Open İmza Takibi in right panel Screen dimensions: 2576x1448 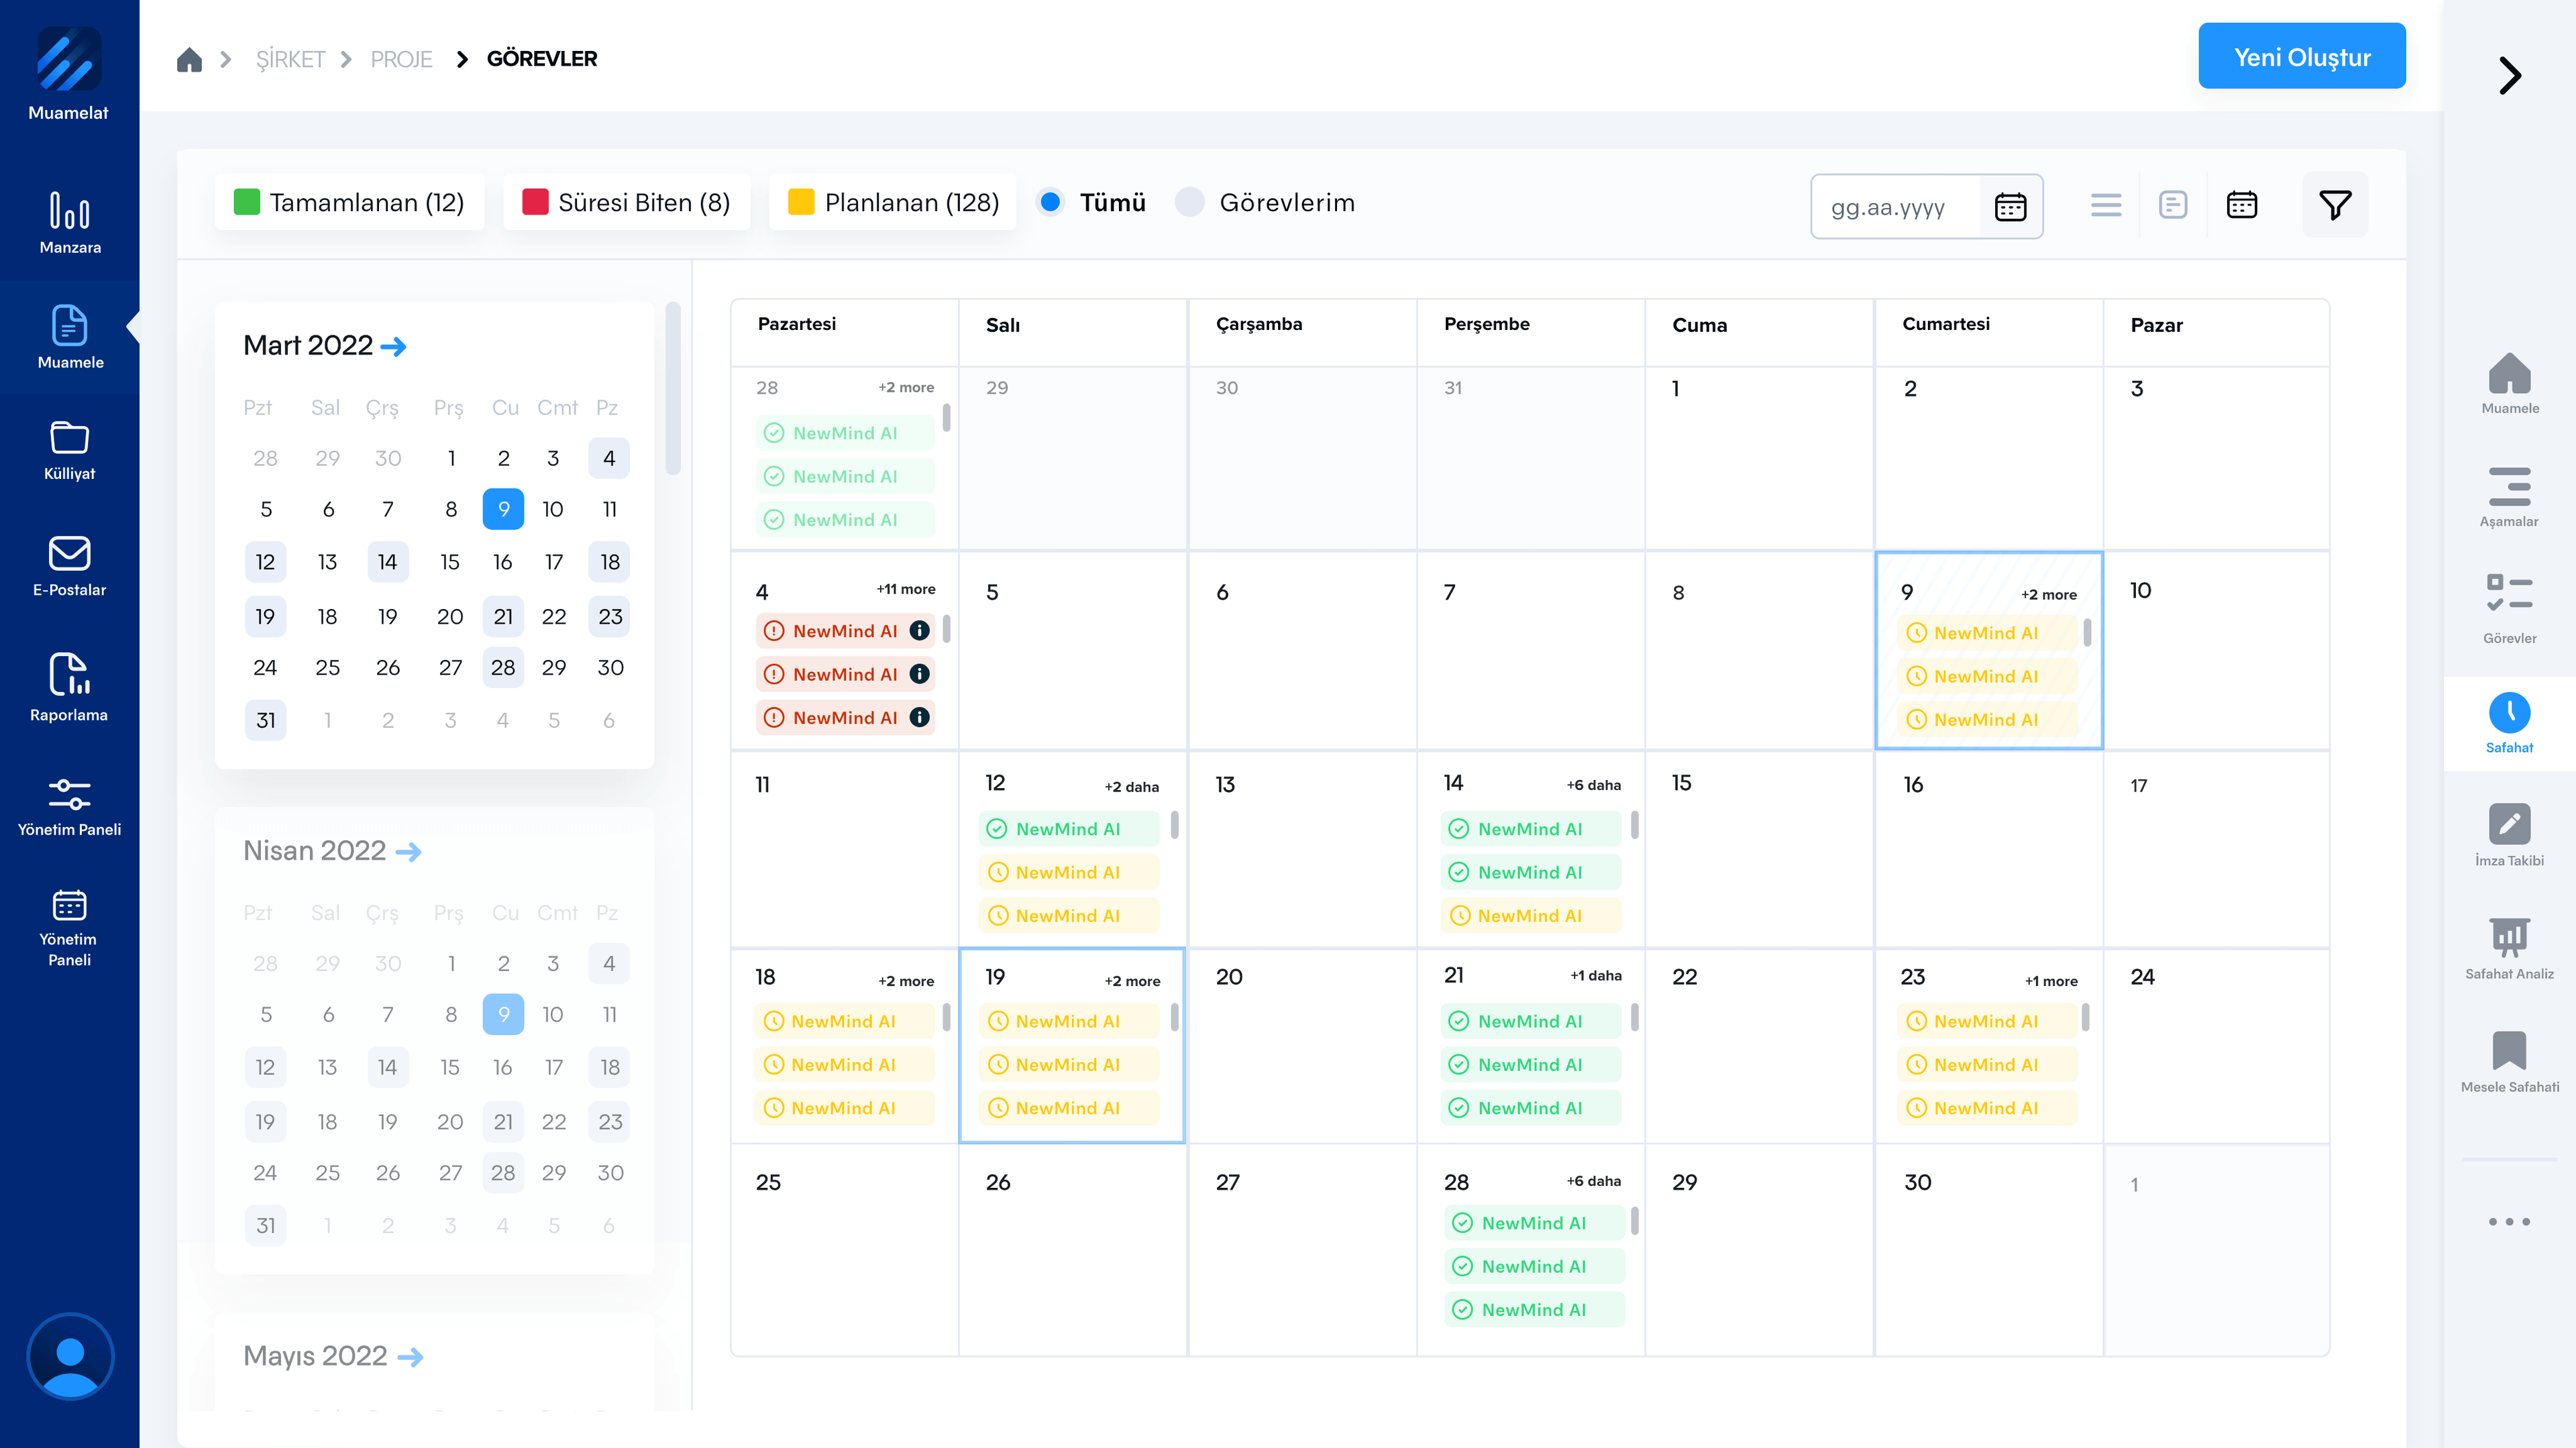2508,835
